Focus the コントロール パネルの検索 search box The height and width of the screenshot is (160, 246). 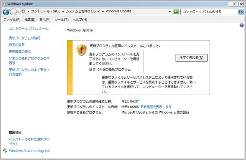(x=209, y=12)
